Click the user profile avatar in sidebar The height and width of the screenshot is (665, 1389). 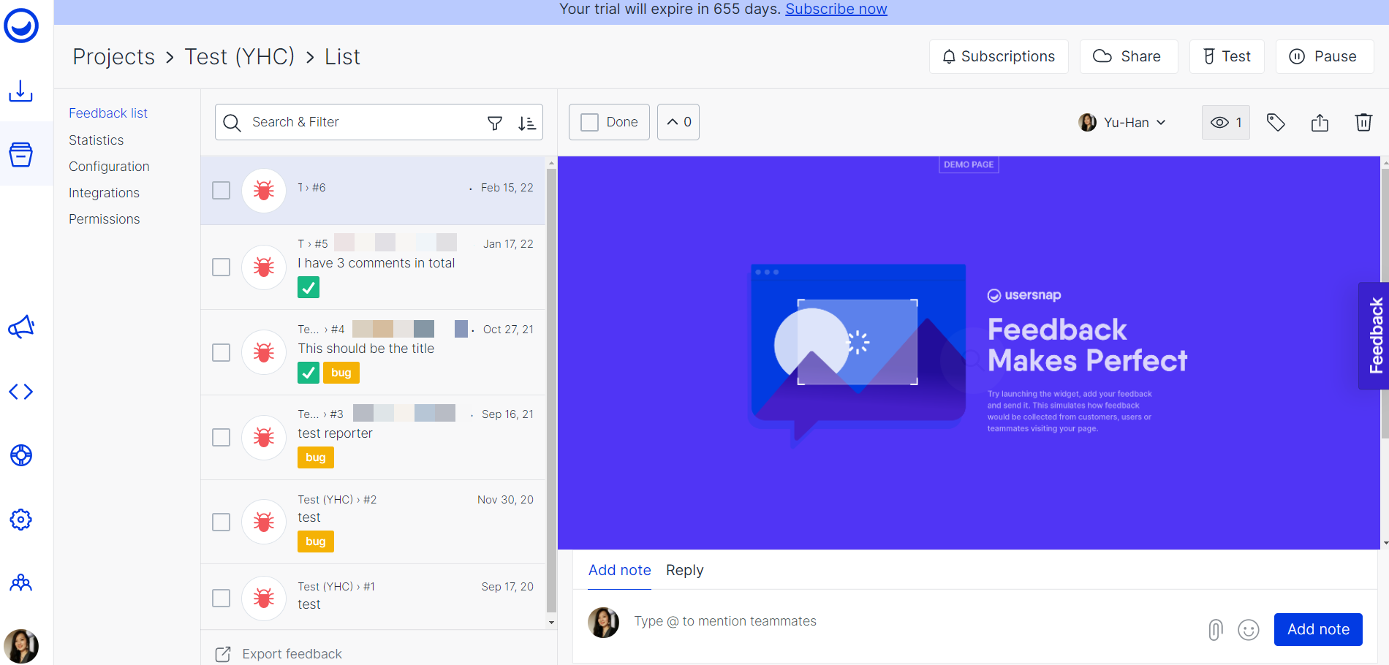(x=21, y=646)
